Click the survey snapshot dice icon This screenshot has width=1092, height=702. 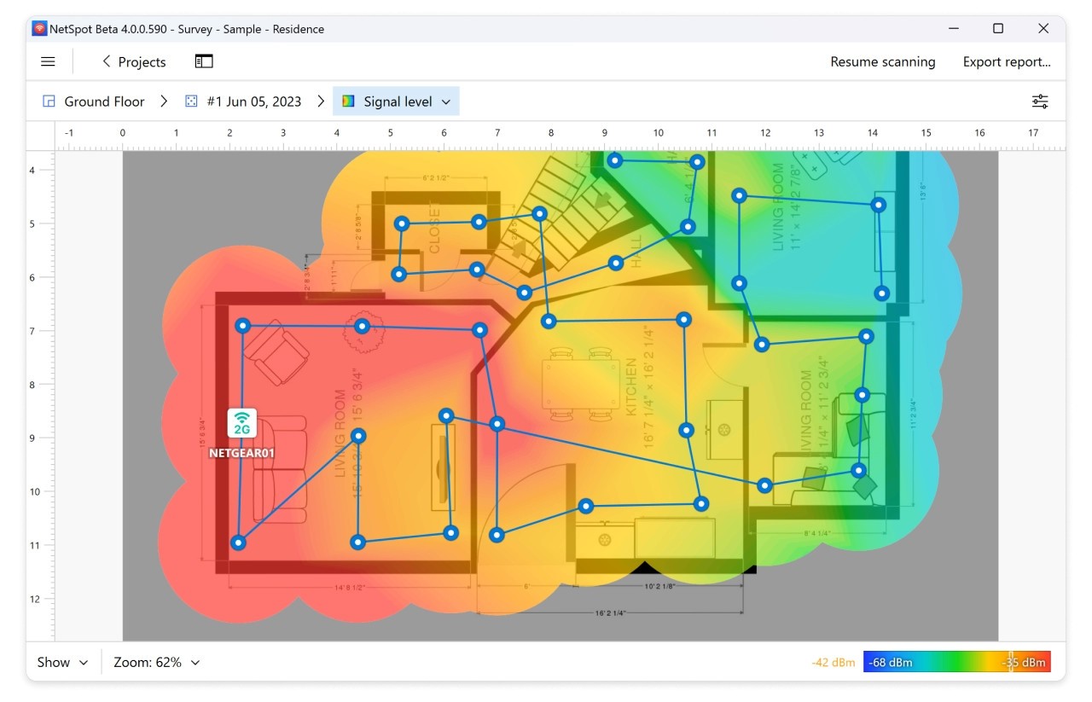[x=191, y=102]
